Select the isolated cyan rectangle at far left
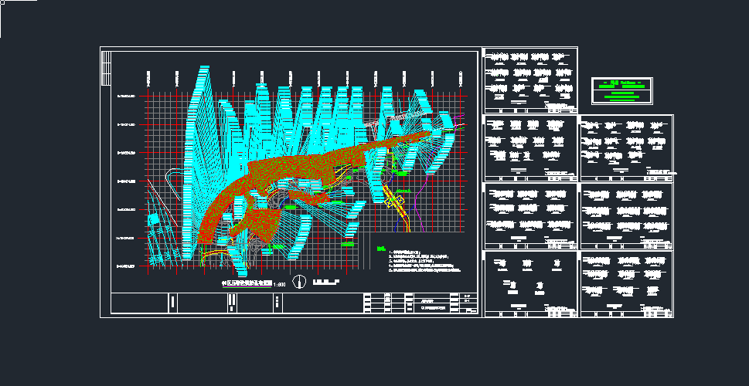 point(154,220)
